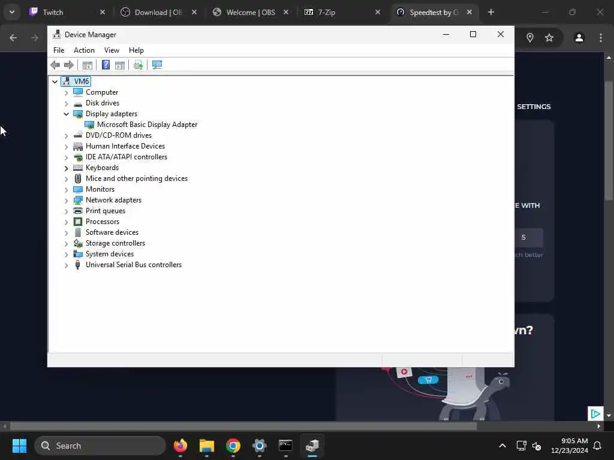Viewport: 614px width, 460px height.
Task: Open the View menu
Action: (x=112, y=50)
